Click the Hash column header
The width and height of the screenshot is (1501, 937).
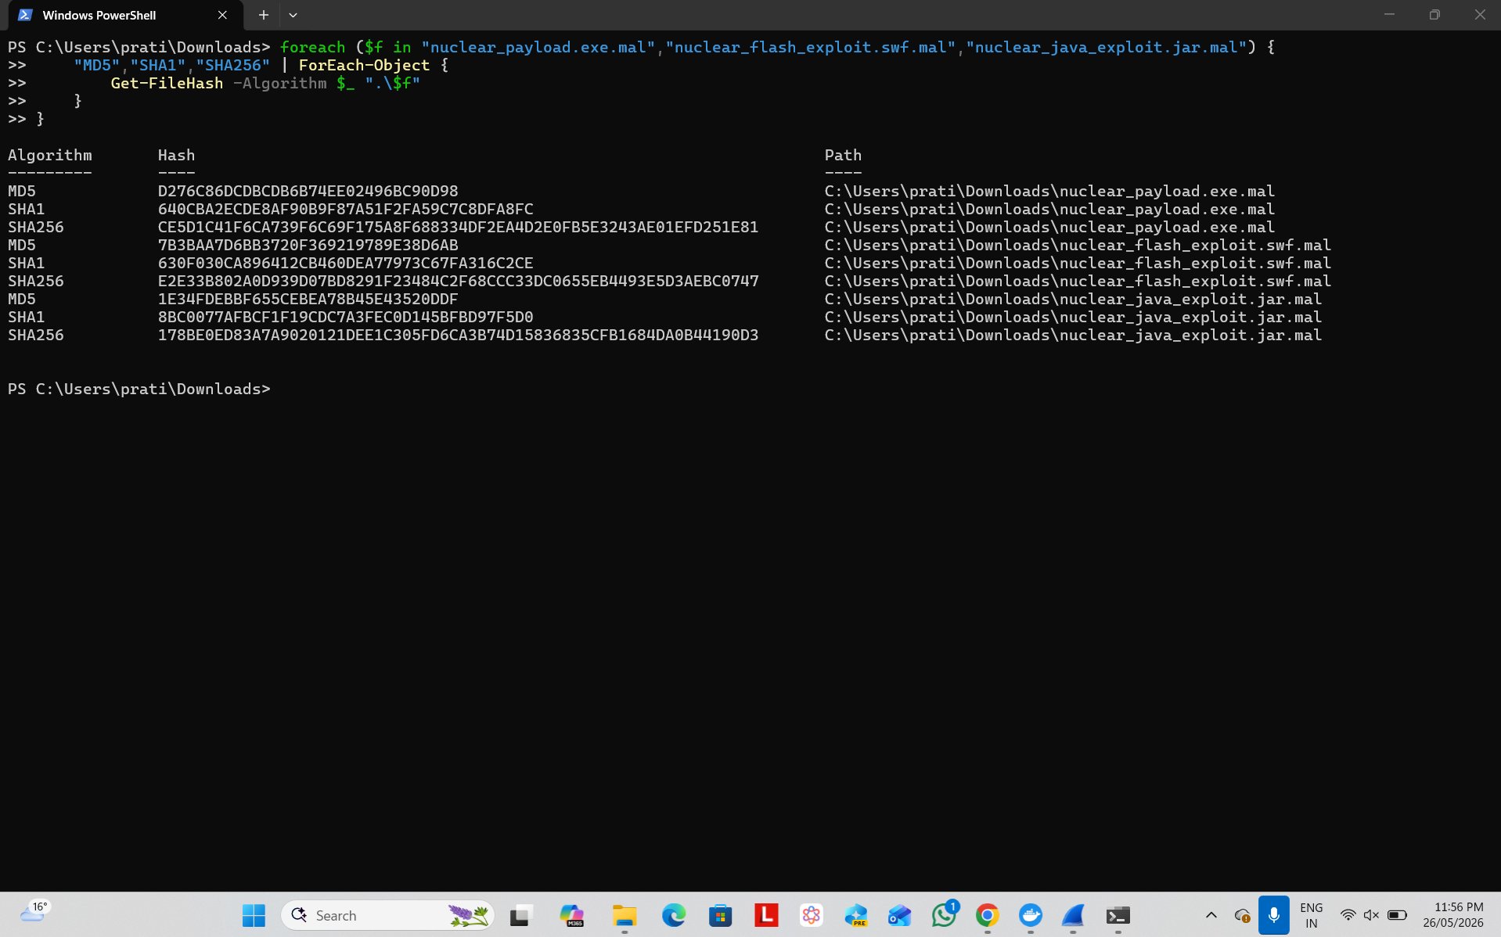pyautogui.click(x=176, y=155)
